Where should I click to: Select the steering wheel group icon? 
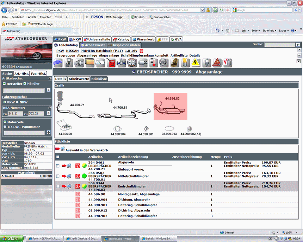click(164, 63)
